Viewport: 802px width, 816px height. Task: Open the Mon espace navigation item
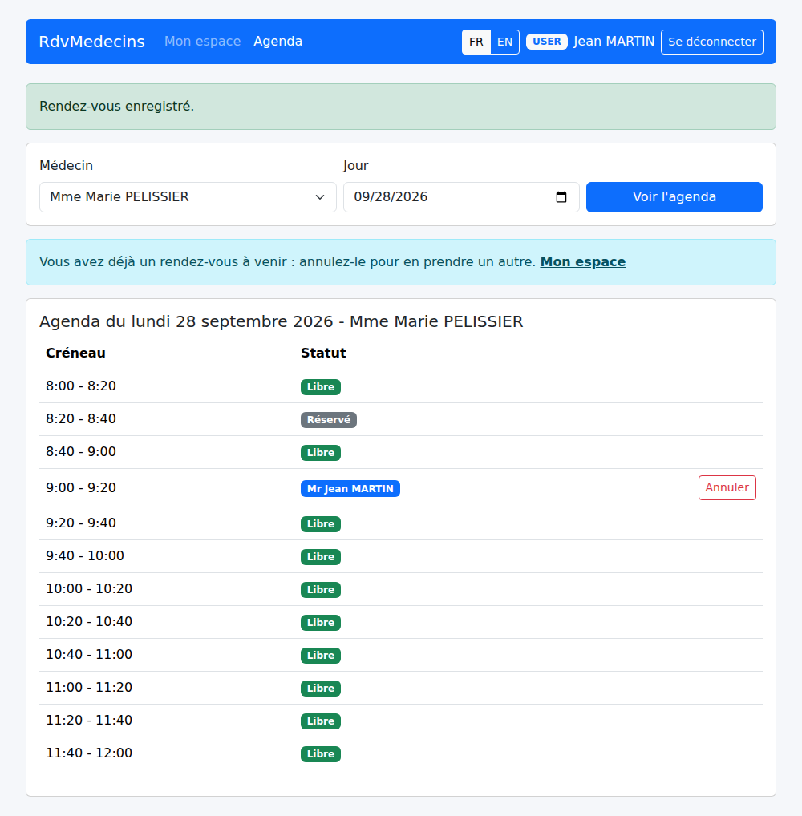[203, 42]
